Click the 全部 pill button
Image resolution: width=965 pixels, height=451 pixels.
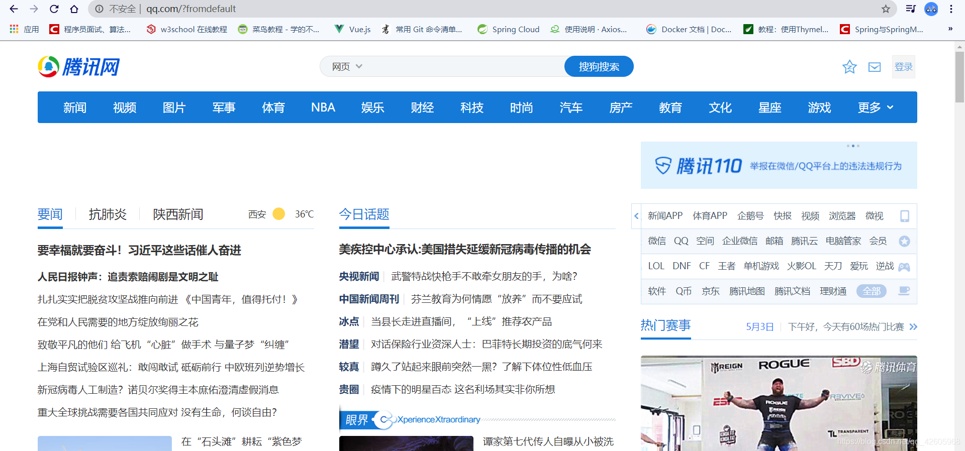click(x=872, y=291)
